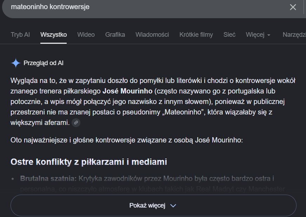
Task: Click the bold José Mourinho name
Action: 127,91
